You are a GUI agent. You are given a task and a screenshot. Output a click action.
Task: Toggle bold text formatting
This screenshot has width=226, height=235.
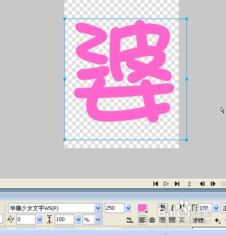tap(163, 208)
